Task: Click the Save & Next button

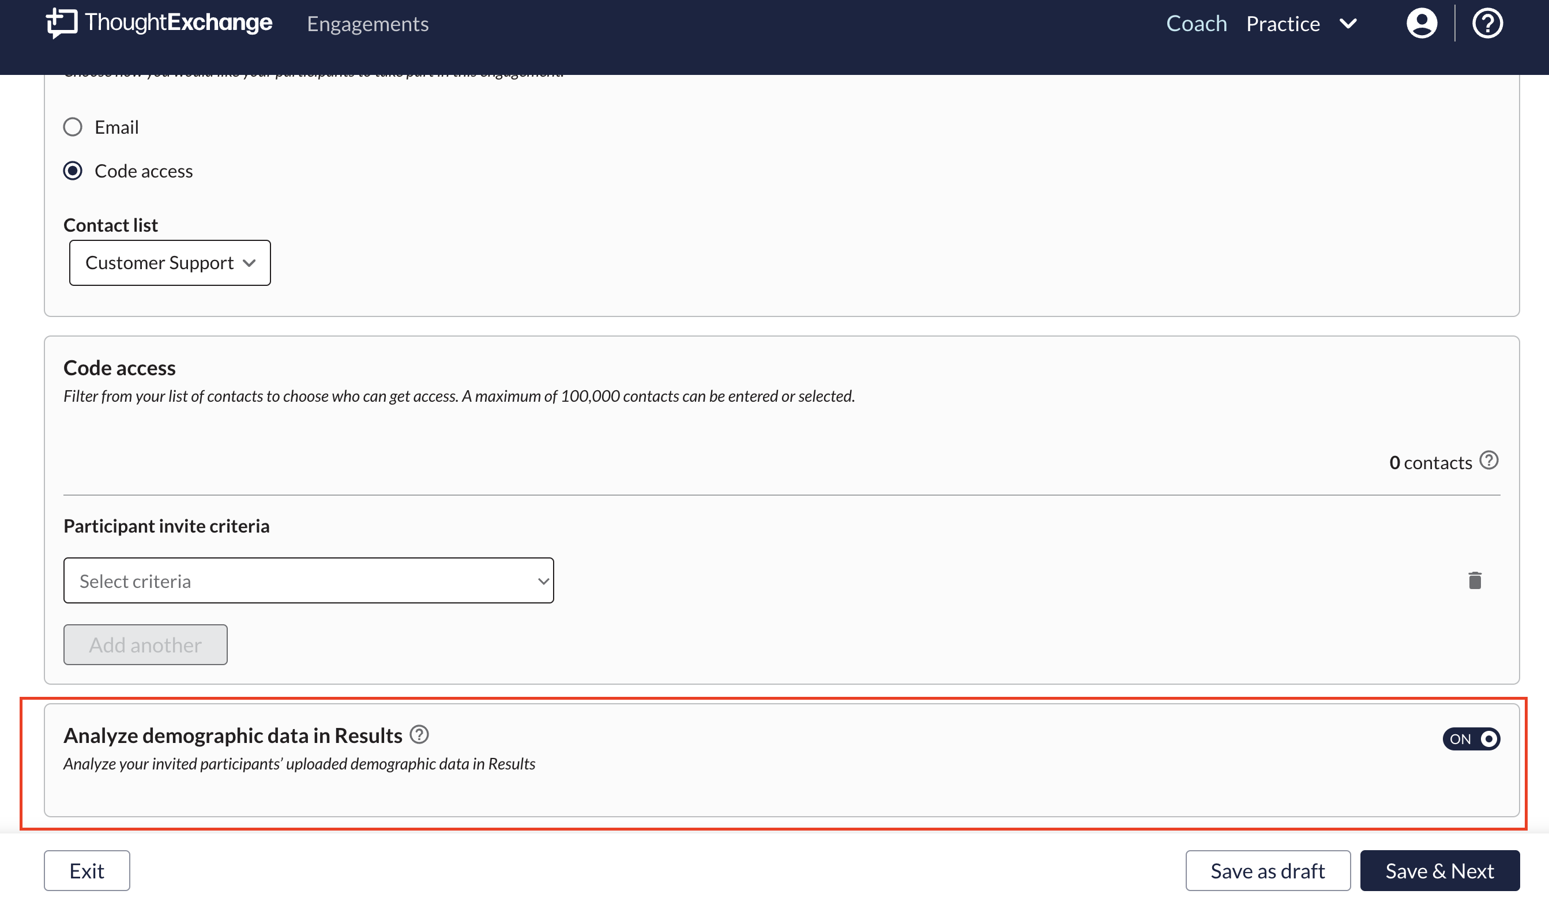Action: (x=1439, y=871)
